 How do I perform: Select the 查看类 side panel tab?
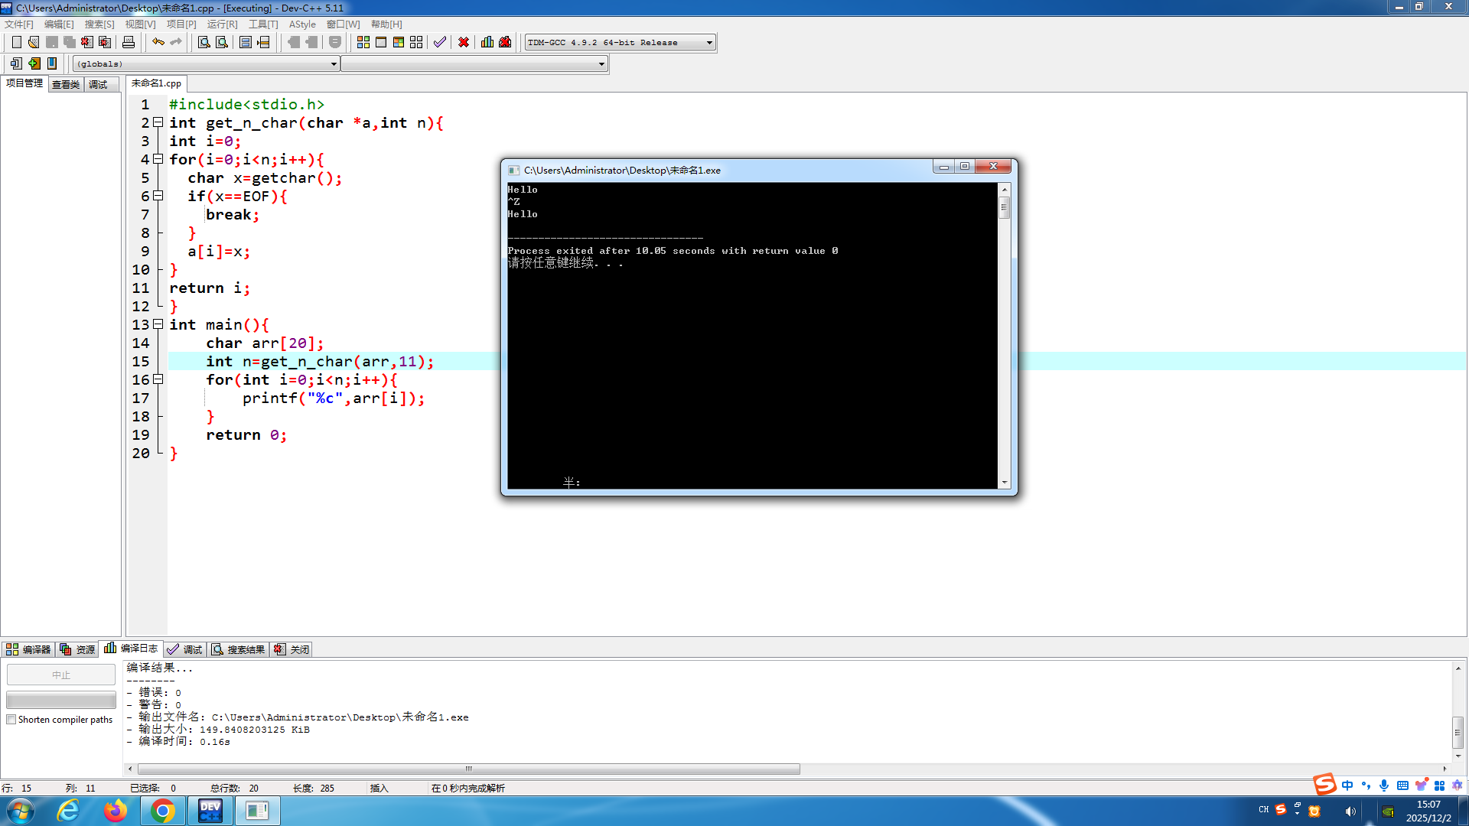point(66,84)
